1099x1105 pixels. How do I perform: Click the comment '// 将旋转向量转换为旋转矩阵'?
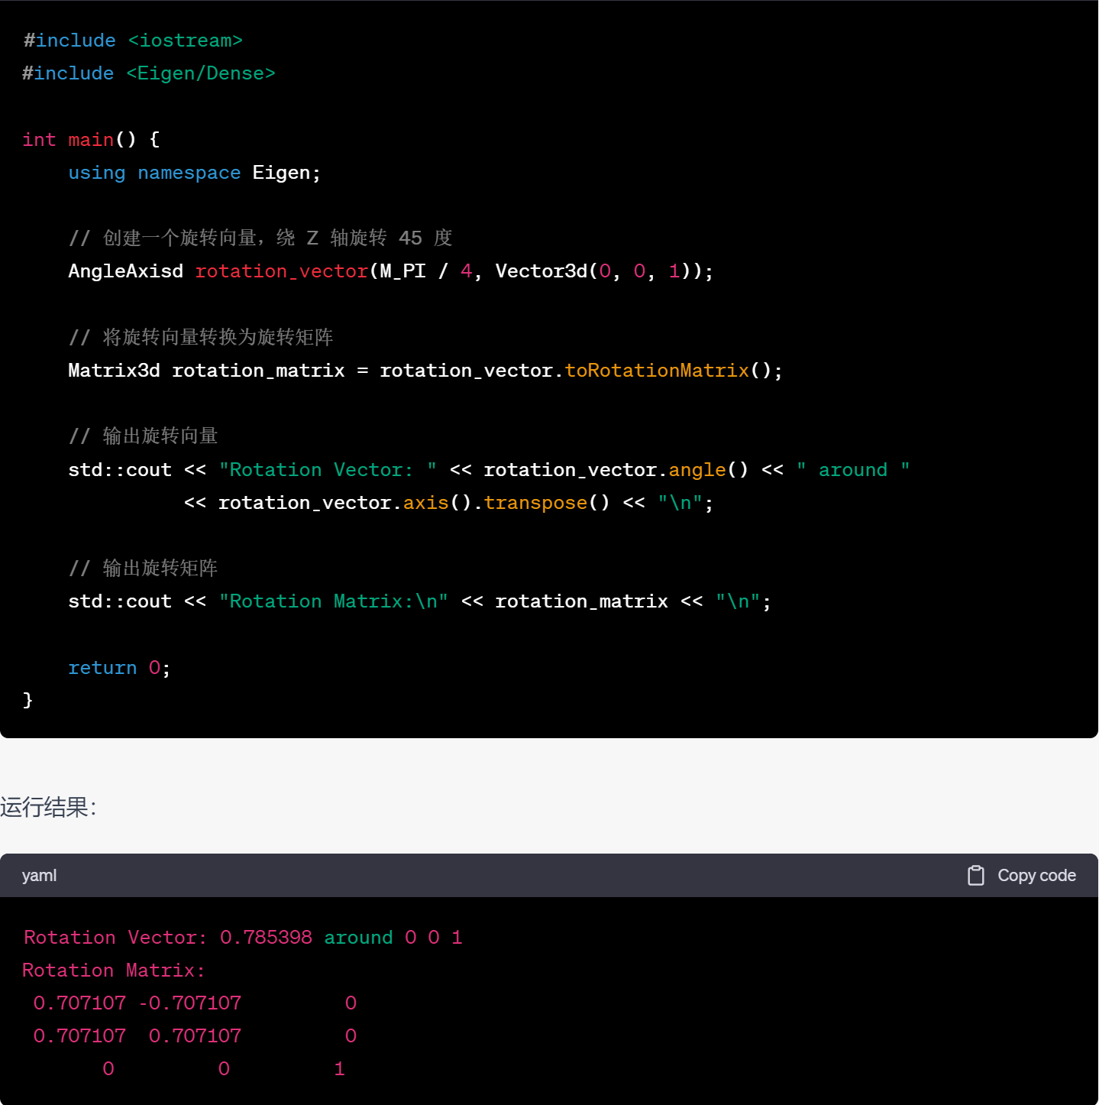point(201,338)
